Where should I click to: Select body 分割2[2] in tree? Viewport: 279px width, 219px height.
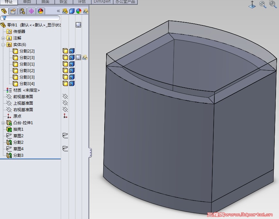[24, 51]
